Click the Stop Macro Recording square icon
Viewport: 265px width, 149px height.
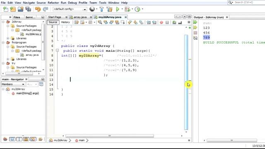pos(167,22)
